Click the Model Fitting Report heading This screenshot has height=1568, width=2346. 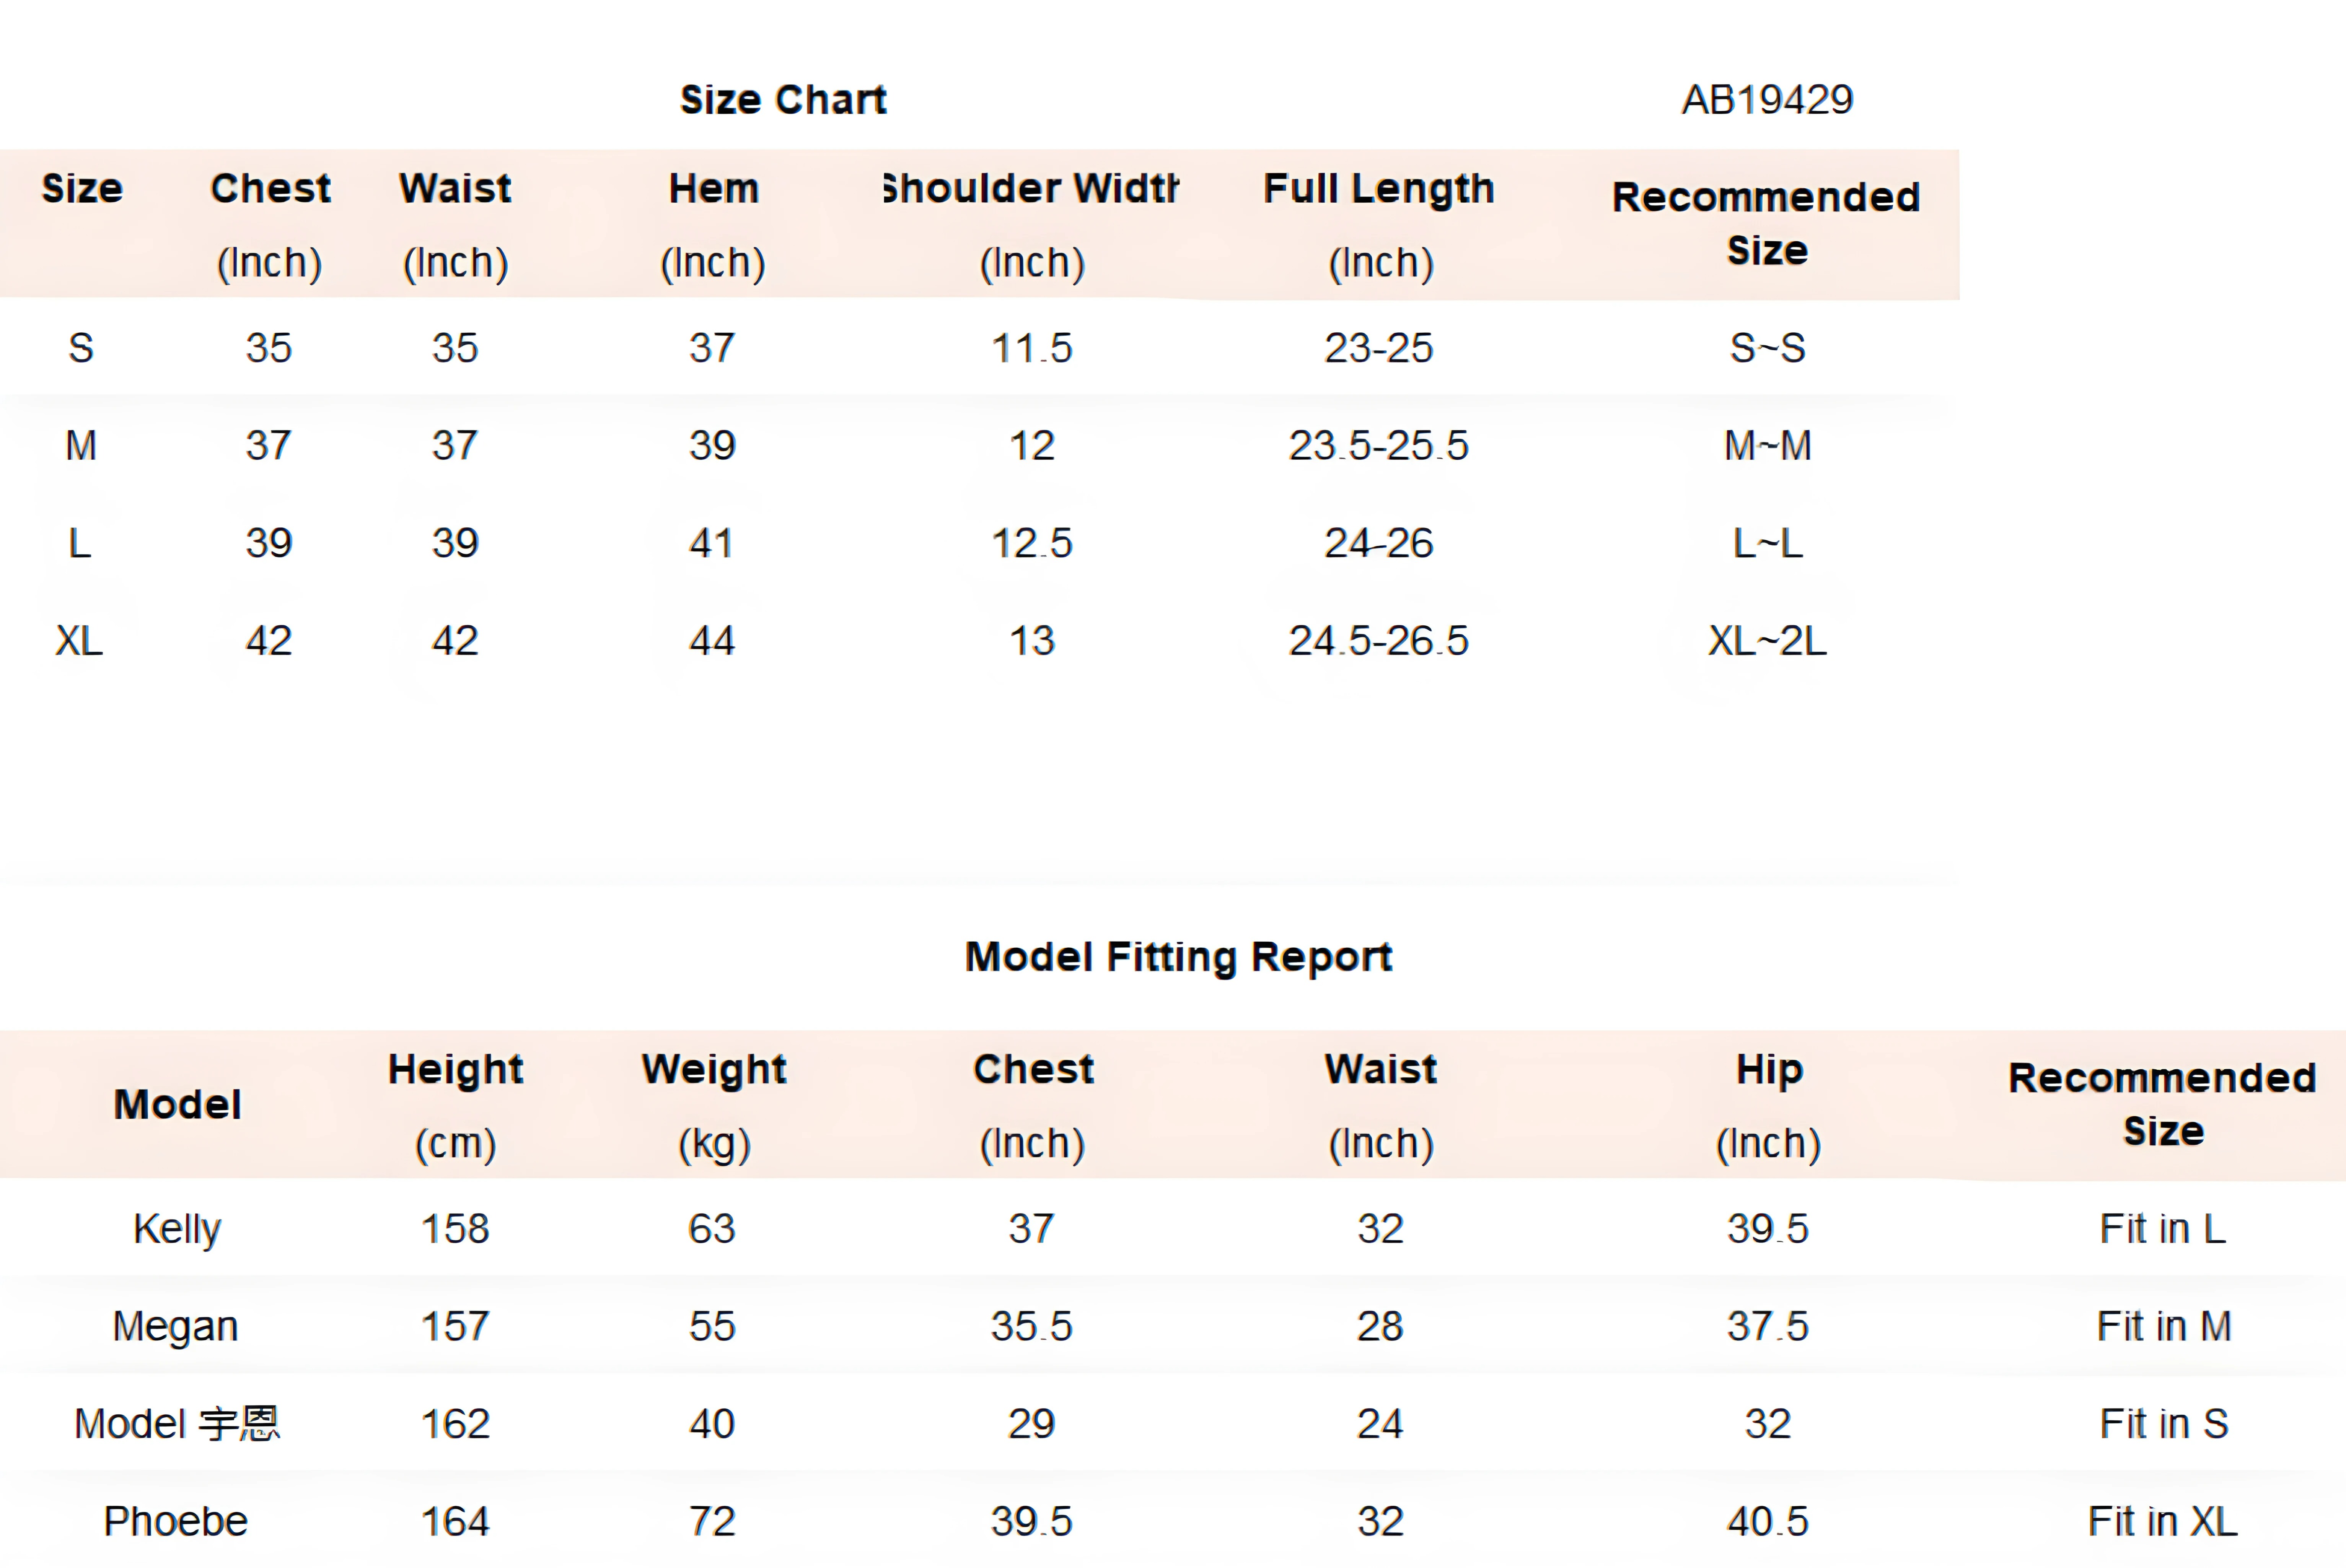pyautogui.click(x=1178, y=957)
